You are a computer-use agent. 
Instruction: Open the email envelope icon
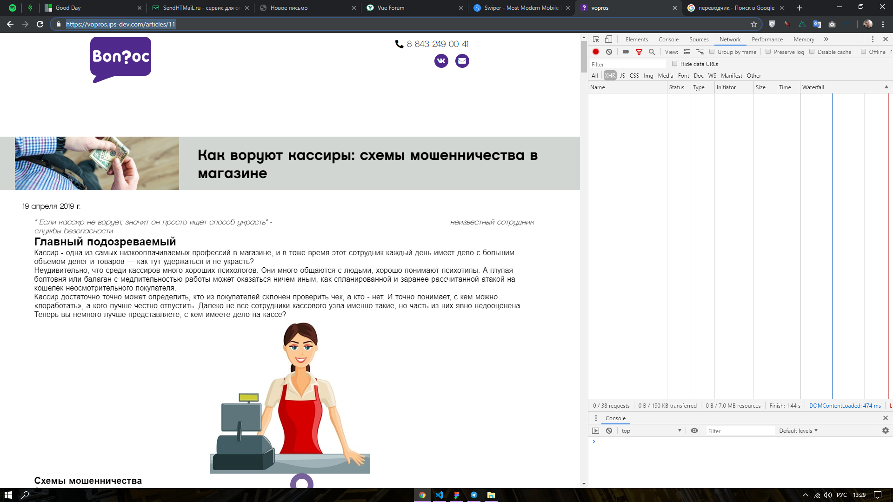coord(462,61)
